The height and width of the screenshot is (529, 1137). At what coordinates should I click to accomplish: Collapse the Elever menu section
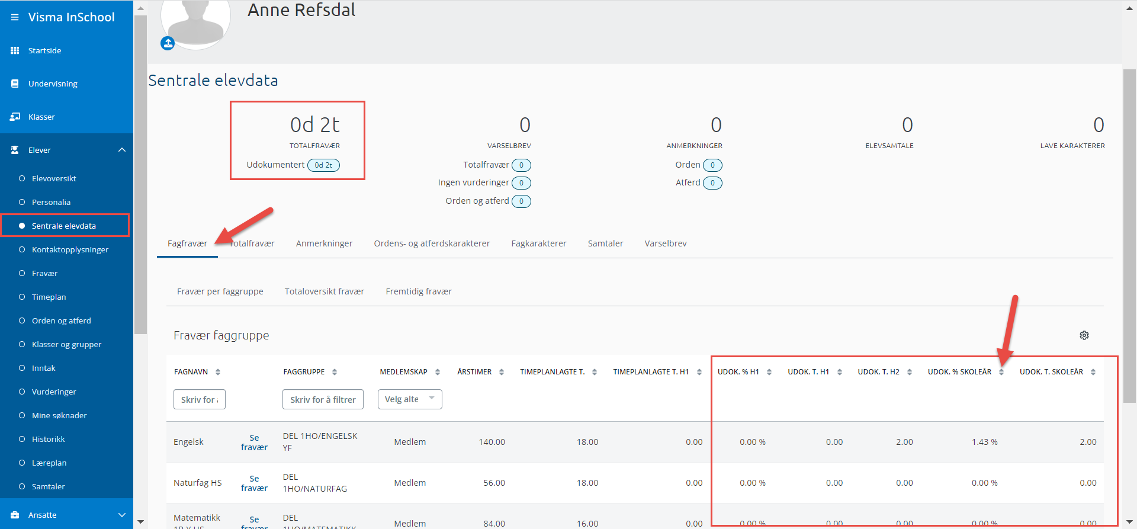coord(122,150)
